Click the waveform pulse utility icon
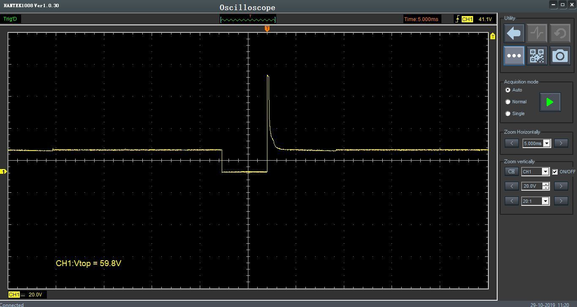Viewport: 577px width, 307px height. click(537, 33)
